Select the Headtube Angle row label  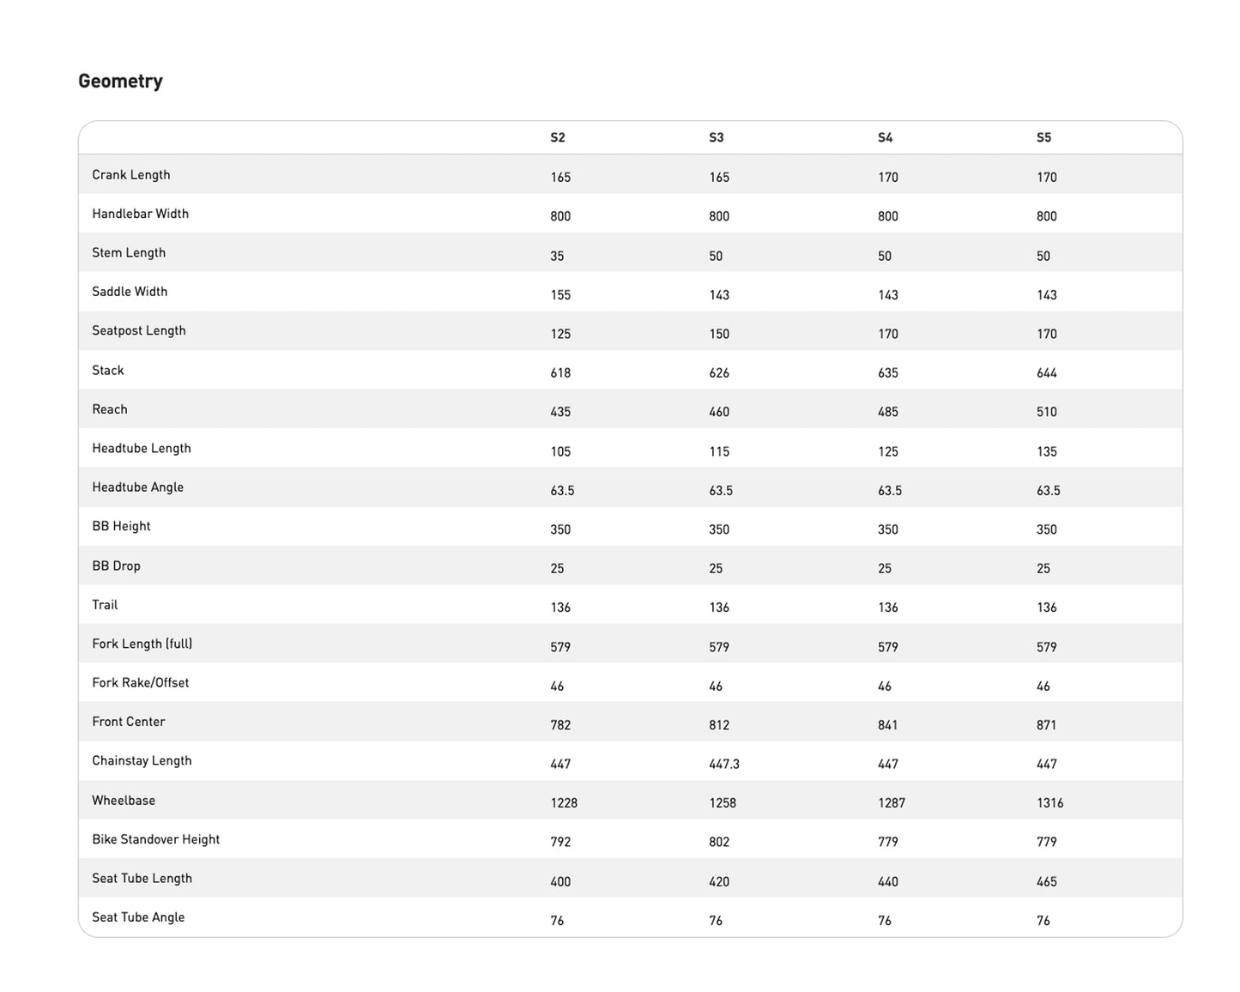(138, 487)
